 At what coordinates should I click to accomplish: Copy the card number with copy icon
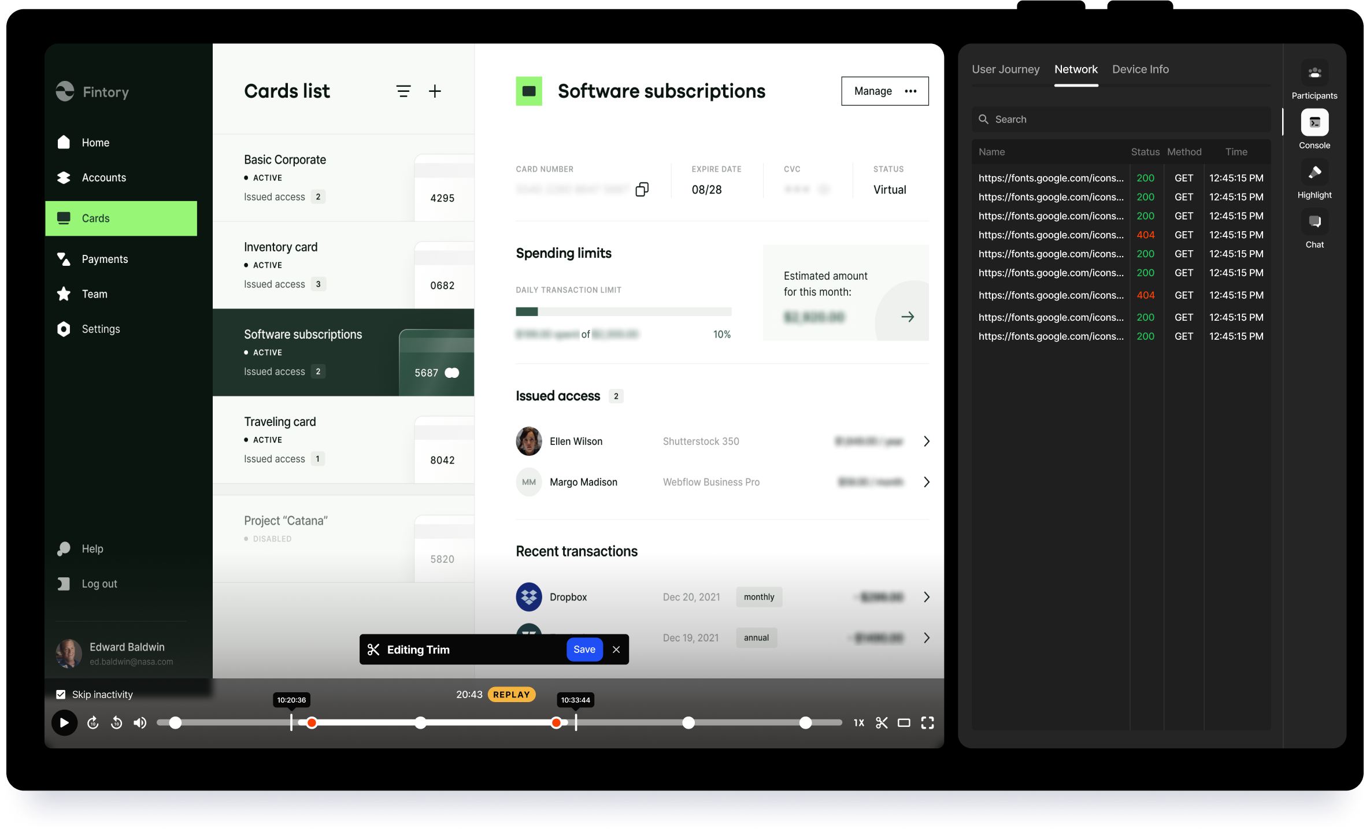pos(642,190)
